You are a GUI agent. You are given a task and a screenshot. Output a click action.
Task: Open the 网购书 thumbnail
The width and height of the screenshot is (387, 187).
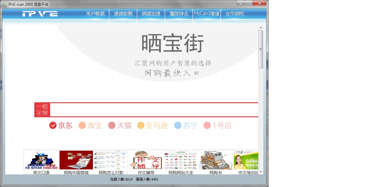(x=216, y=160)
